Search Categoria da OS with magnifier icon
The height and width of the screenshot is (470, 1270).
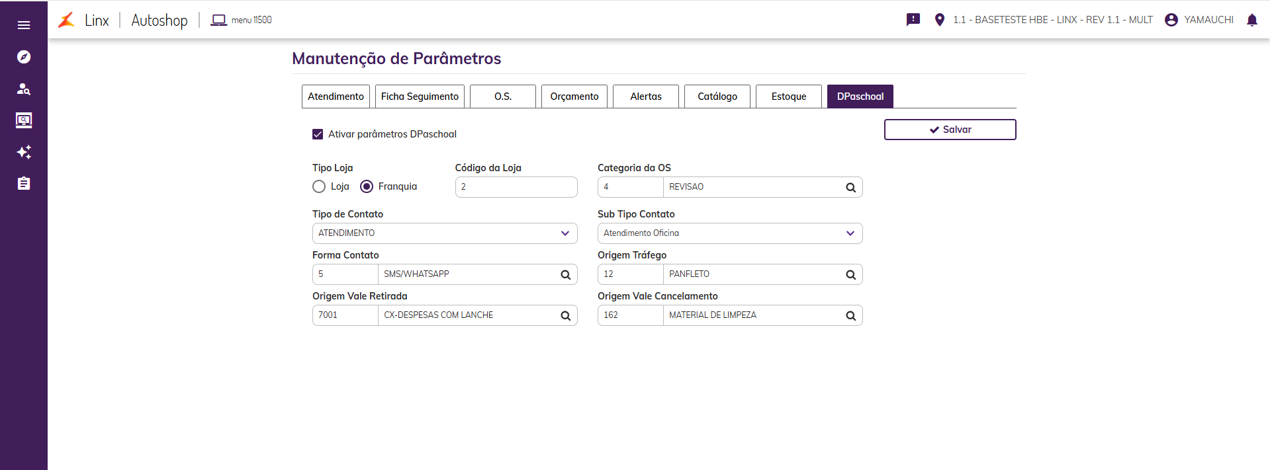(850, 188)
